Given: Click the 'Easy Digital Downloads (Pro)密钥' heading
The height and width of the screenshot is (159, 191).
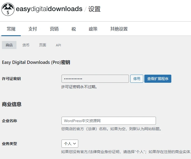Looking at the screenshot, I should point(36,62).
